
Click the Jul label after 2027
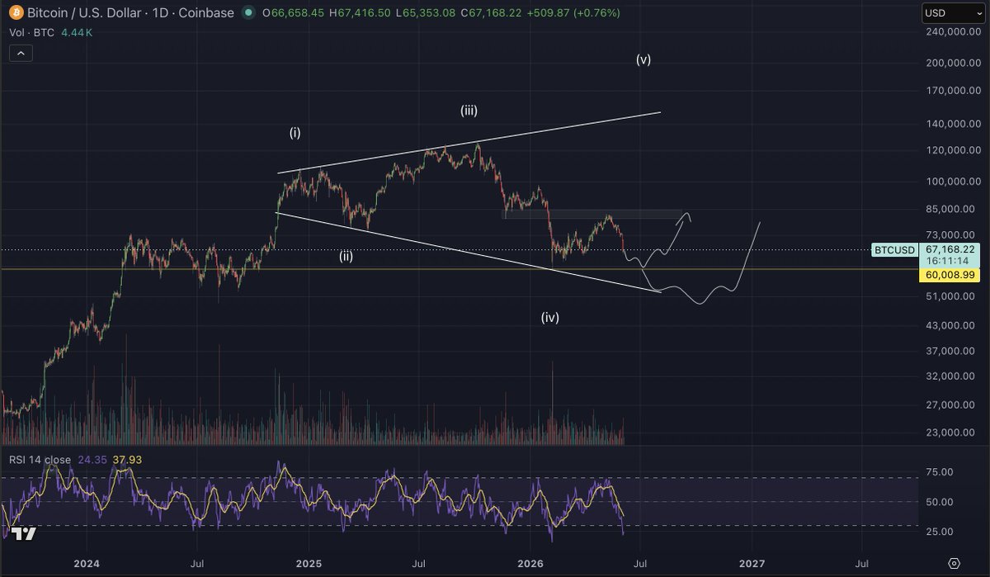pos(862,564)
